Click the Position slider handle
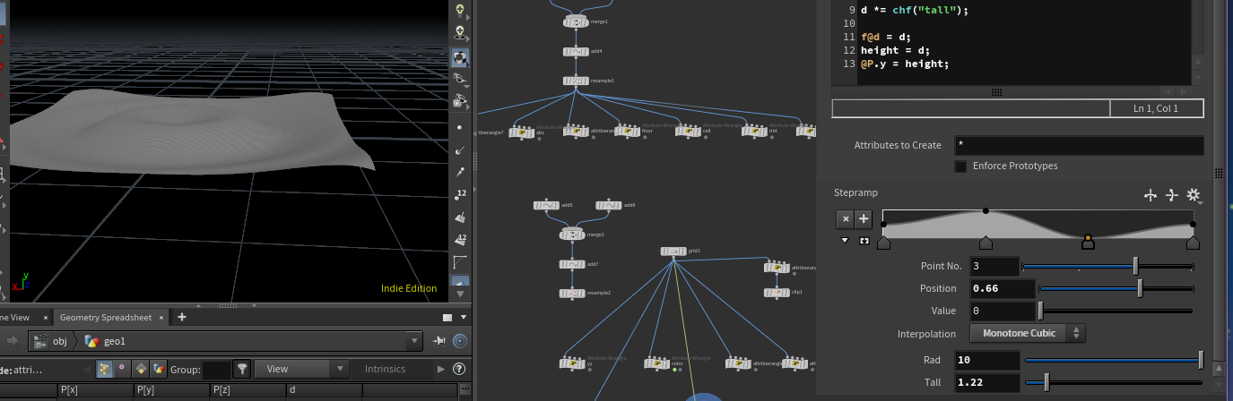 click(1140, 288)
